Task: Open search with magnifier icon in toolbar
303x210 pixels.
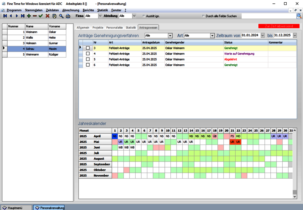Action: pyautogui.click(x=61, y=16)
